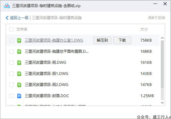Check the box for 临建总平面布置图 file
This screenshot has width=171, height=119.
click(11, 51)
